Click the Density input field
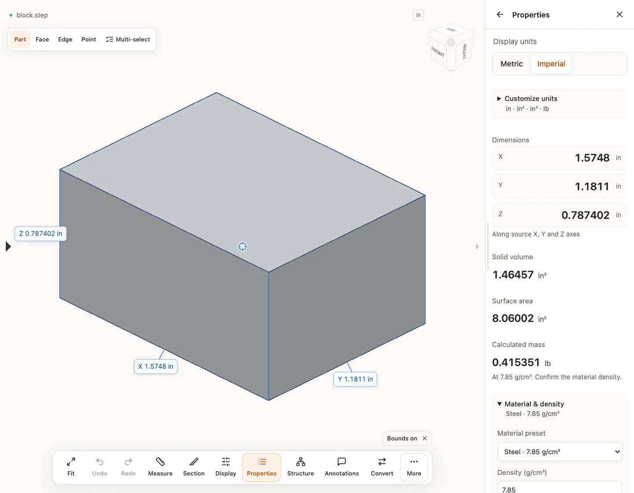This screenshot has height=493, width=634. [559, 487]
